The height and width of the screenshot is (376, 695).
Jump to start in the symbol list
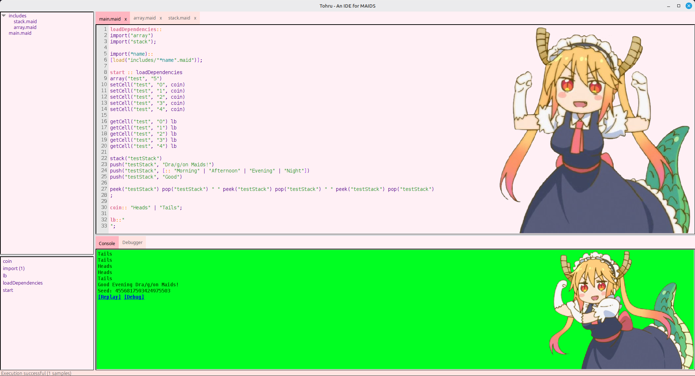coord(8,290)
